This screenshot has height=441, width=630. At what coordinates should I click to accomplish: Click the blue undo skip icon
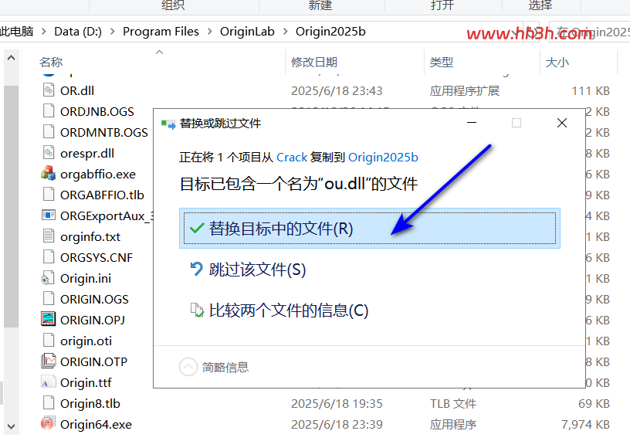tap(196, 269)
